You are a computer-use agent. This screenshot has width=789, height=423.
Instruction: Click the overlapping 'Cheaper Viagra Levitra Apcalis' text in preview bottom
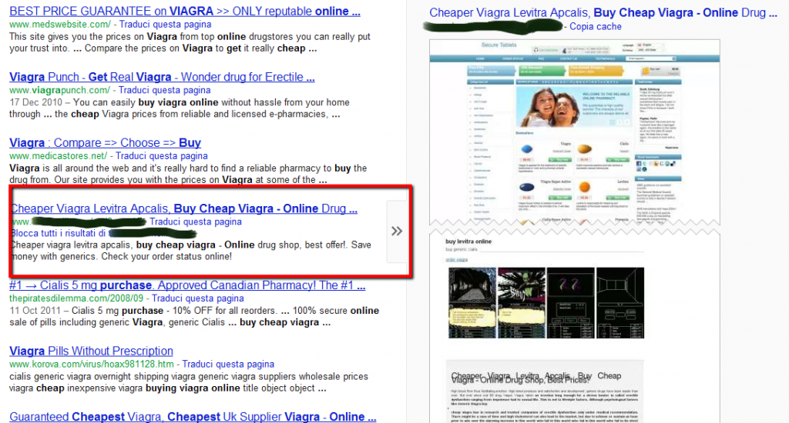coord(536,378)
